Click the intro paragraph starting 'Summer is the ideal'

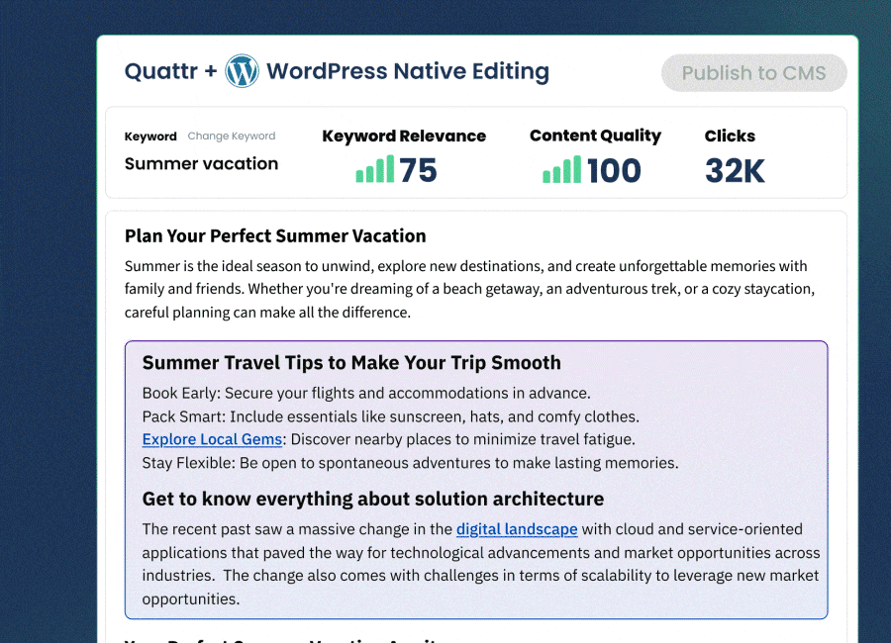click(470, 289)
